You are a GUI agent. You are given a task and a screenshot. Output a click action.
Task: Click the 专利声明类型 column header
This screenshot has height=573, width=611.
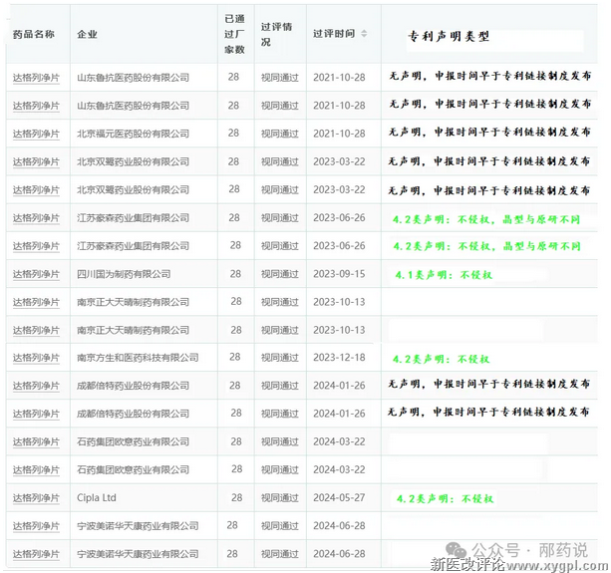[449, 37]
